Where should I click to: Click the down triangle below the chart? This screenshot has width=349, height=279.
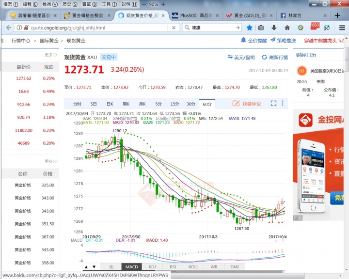(x=94, y=266)
